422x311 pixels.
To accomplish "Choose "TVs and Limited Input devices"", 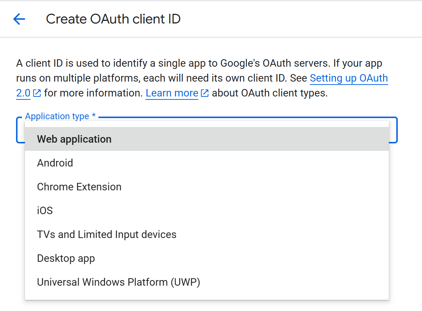I will 107,235.
